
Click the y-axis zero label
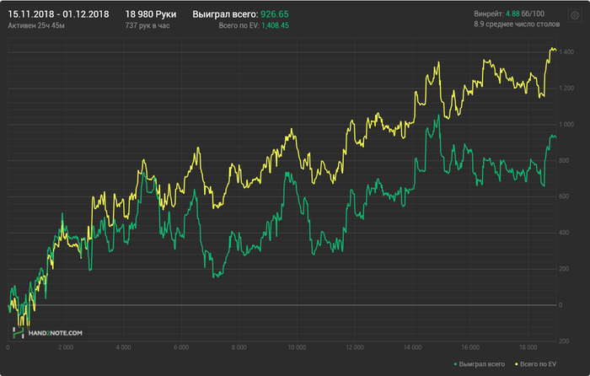560,305
